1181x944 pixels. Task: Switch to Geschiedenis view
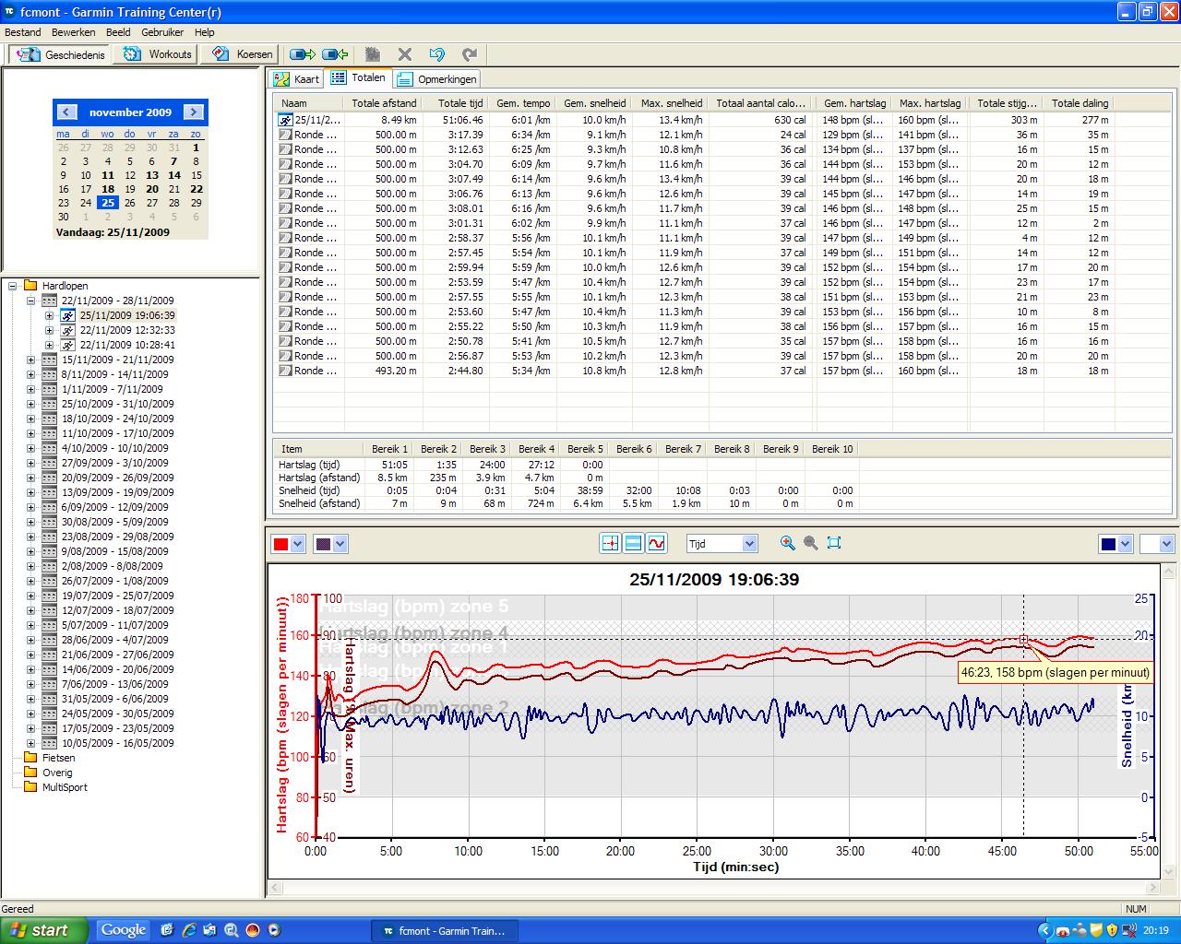60,54
